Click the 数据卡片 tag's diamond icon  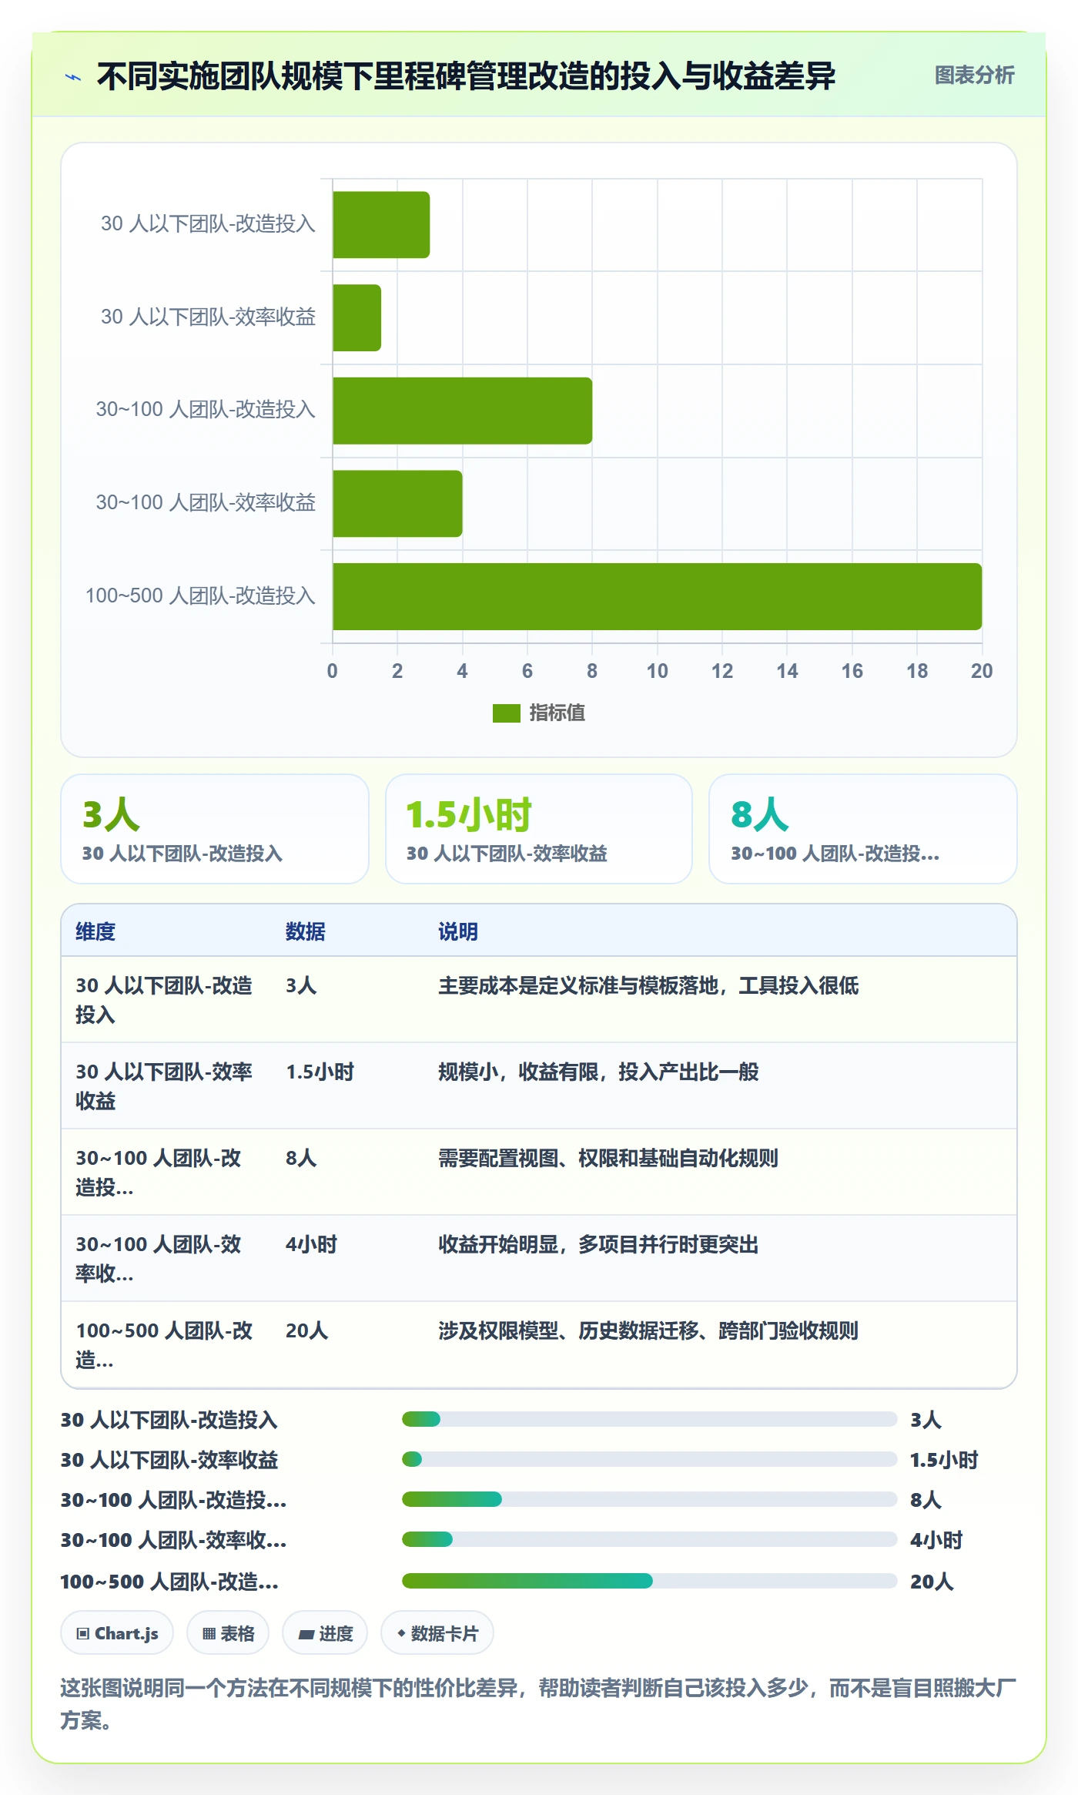pyautogui.click(x=401, y=1633)
